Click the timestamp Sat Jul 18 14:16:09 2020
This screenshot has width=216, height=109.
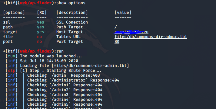pyautogui.click(x=49, y=61)
